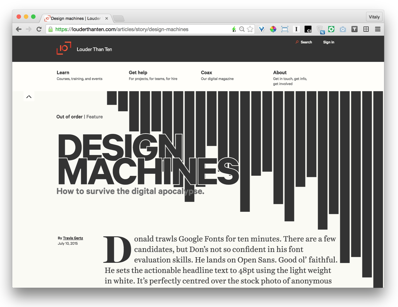The width and height of the screenshot is (398, 307).
Task: Click the Out of order category link
Action: [x=69, y=117]
